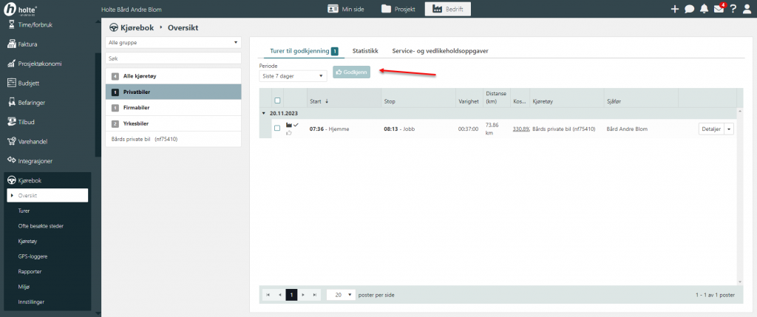Click the Godkjenn button

(352, 72)
